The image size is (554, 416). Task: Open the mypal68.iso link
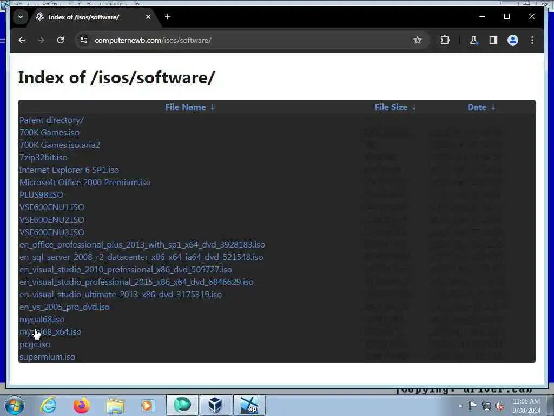42,320
